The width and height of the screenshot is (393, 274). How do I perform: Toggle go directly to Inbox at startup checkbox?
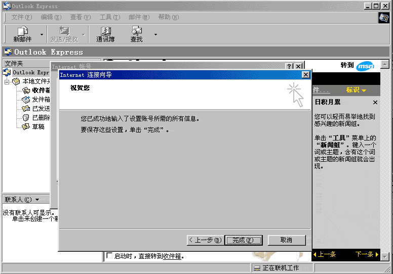(109, 255)
